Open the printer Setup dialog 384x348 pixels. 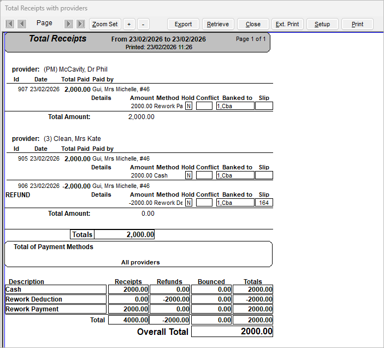click(322, 24)
